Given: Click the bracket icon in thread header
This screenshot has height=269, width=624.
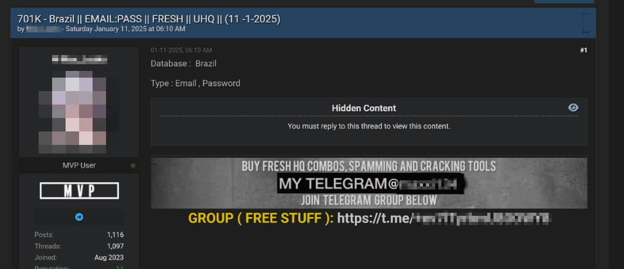Looking at the screenshot, I should [585, 23].
